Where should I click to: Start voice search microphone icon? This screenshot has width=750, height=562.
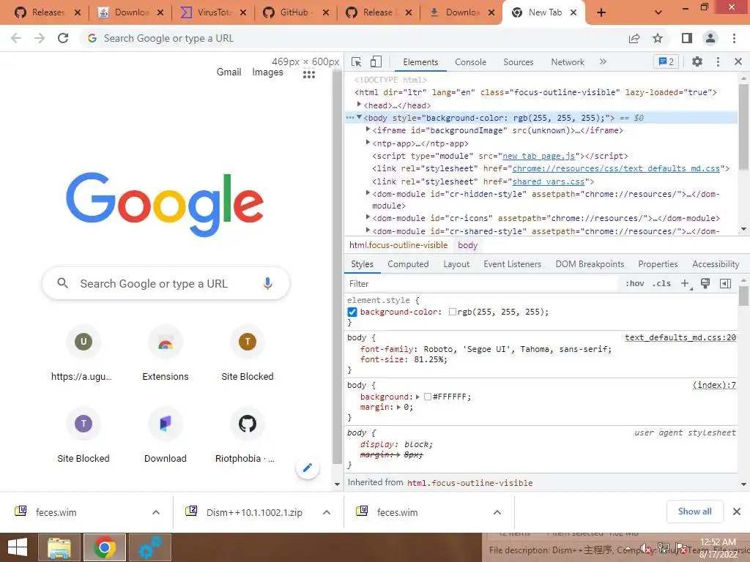pos(267,283)
